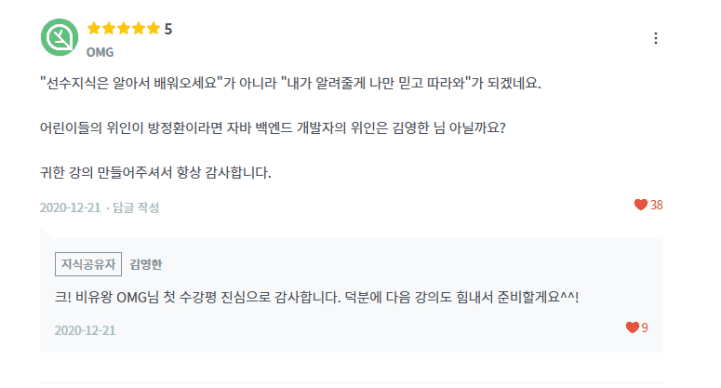The image size is (721, 388).
Task: Click the heart icon on 김영한's reply
Action: (x=632, y=328)
